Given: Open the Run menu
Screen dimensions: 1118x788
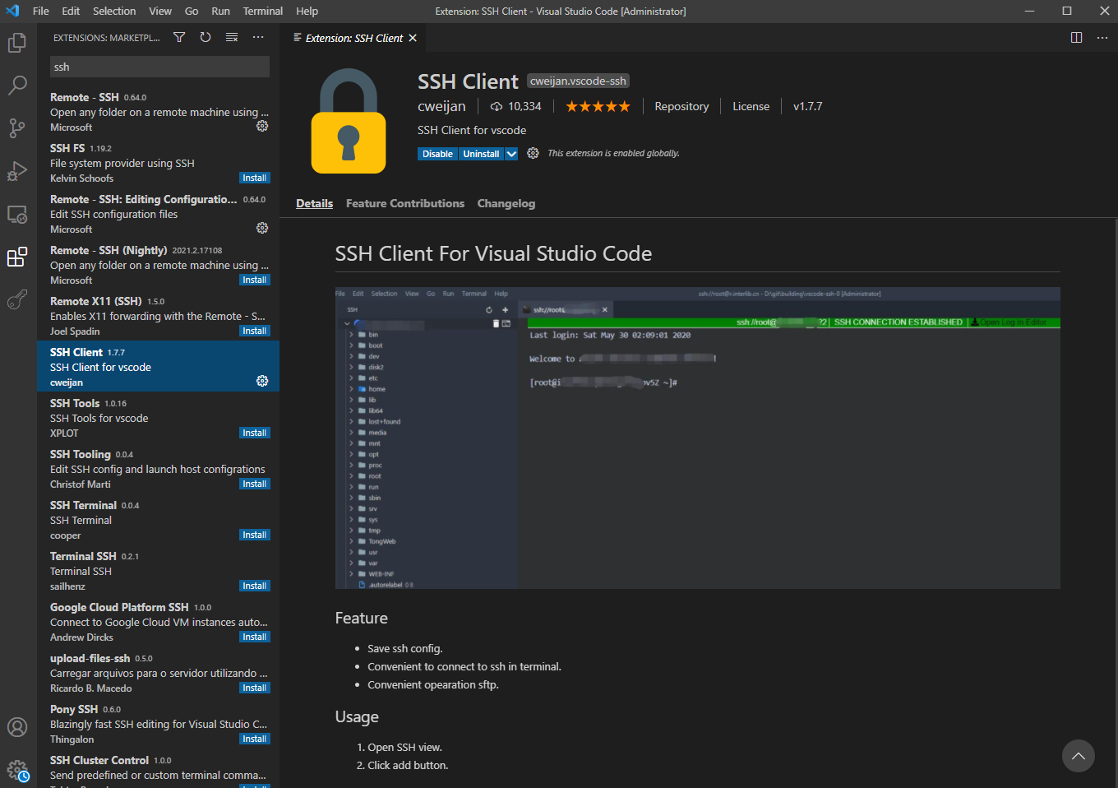Looking at the screenshot, I should [x=220, y=11].
